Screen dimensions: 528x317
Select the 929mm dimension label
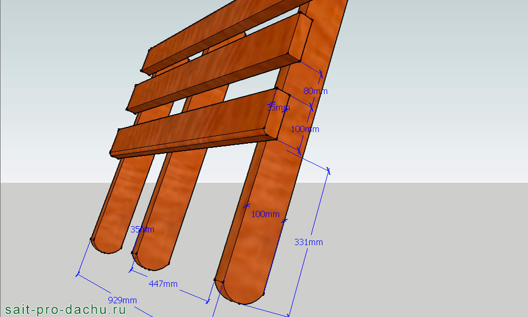122,300
